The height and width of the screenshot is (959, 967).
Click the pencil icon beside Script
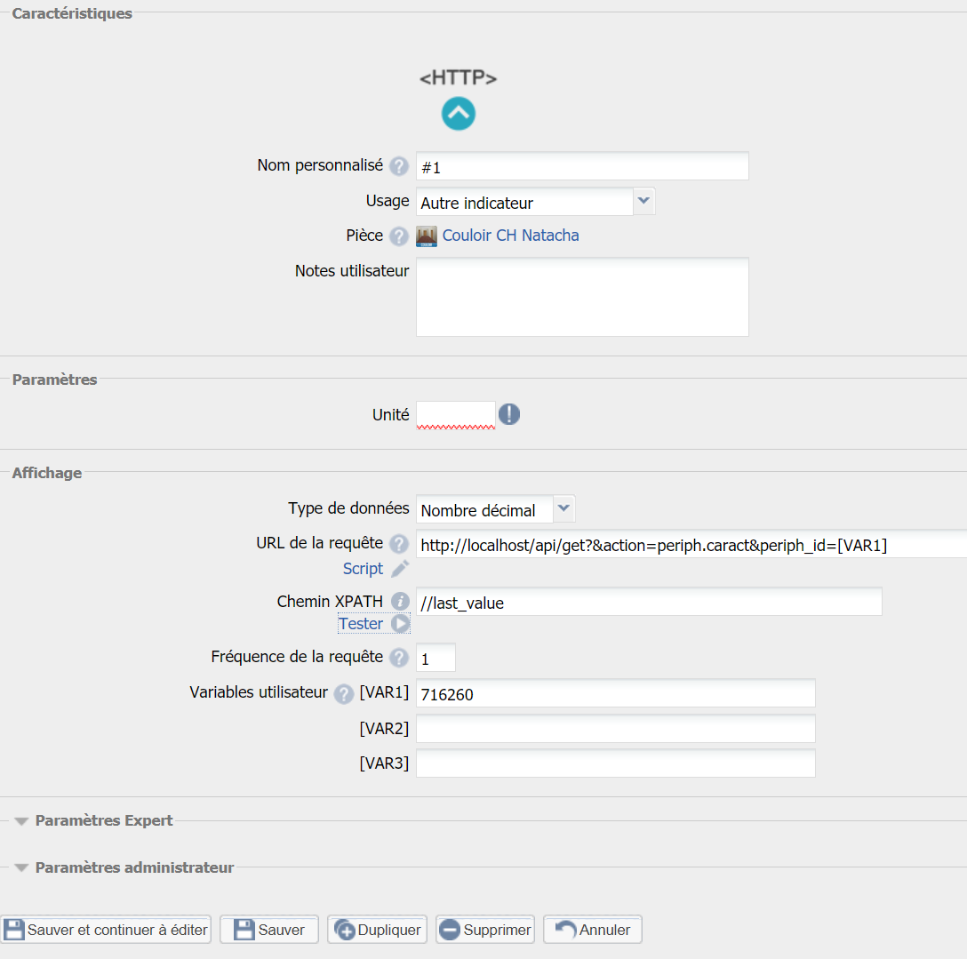point(400,569)
